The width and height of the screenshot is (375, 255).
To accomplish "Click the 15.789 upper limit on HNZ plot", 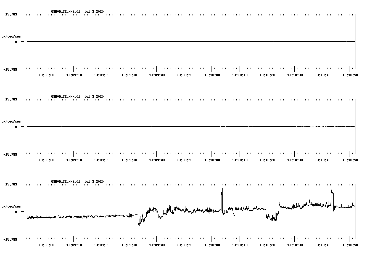I will [11, 184].
